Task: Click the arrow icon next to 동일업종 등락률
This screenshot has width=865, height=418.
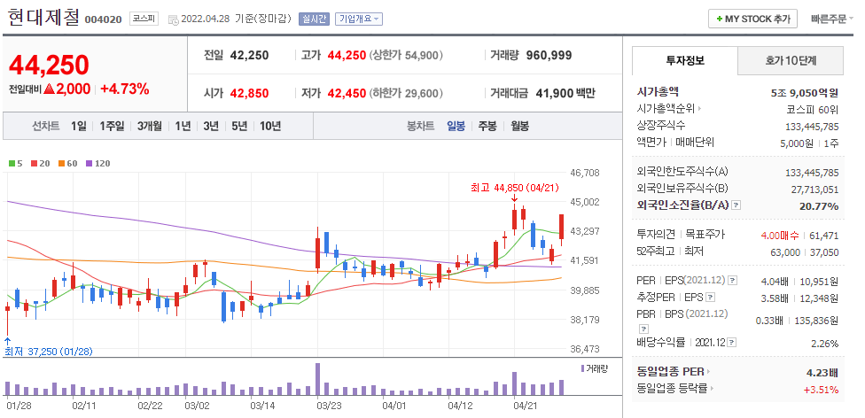Action: coord(712,389)
